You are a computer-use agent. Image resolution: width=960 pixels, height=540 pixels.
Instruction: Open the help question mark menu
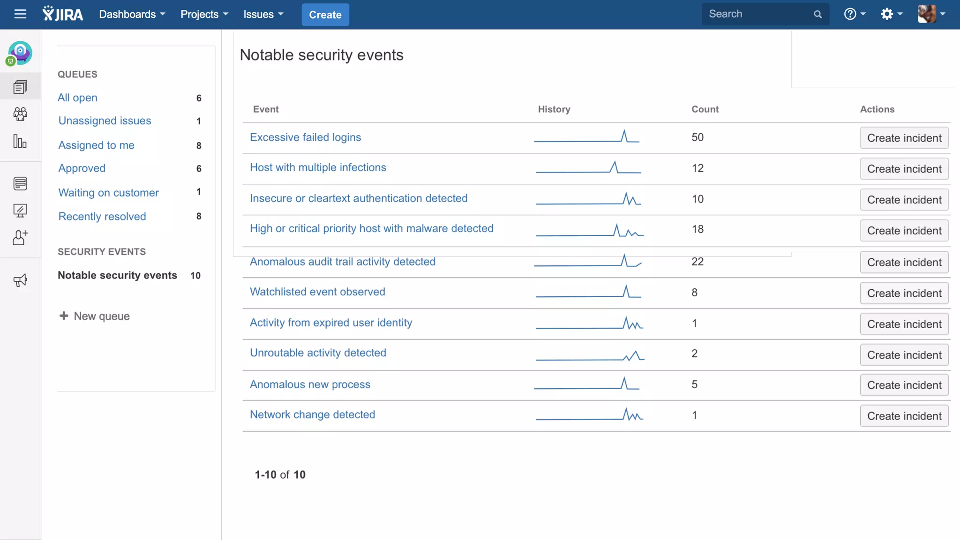855,14
